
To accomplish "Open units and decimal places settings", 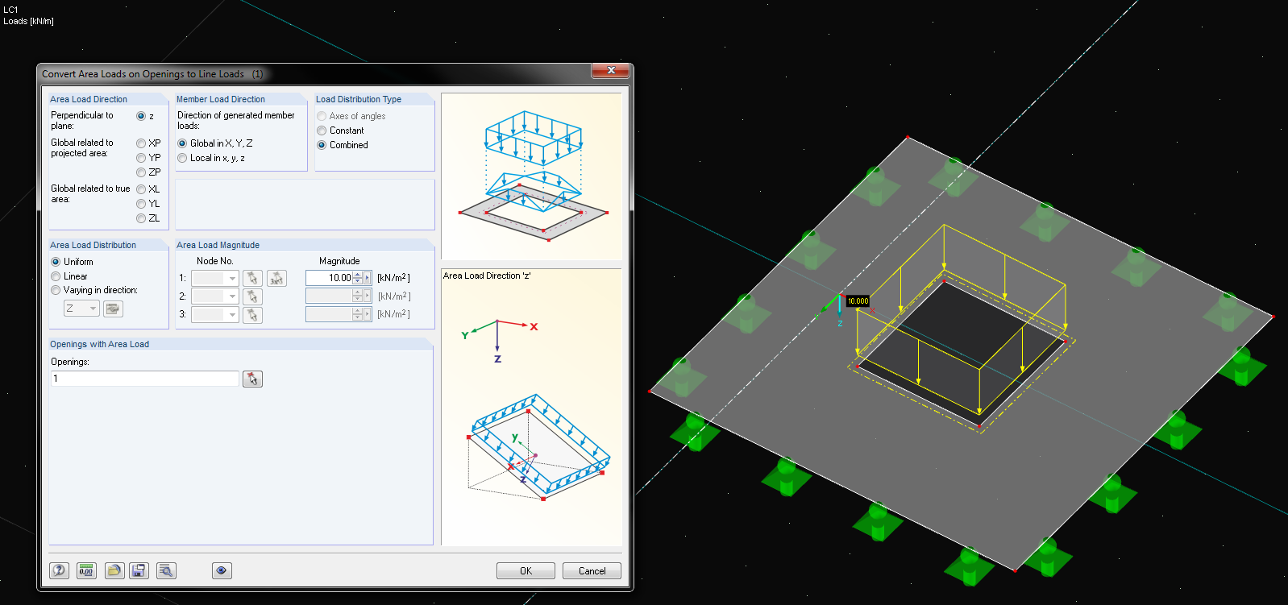I will tap(86, 570).
